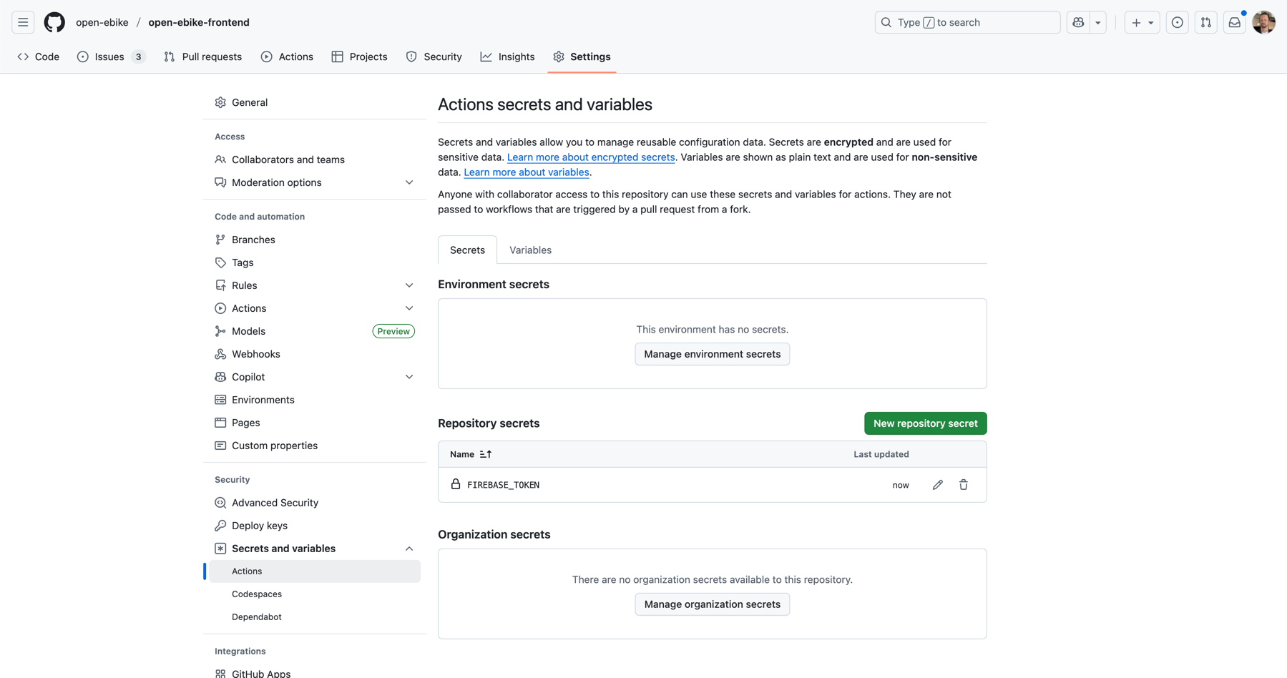1287x678 pixels.
Task: Open the create new dropdown arrow
Action: coord(1150,22)
